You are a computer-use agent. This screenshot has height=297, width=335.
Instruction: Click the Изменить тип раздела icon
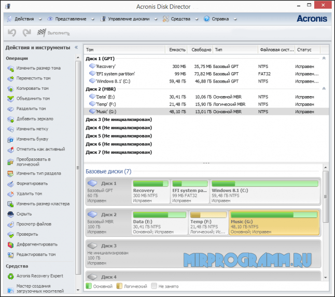click(x=10, y=173)
